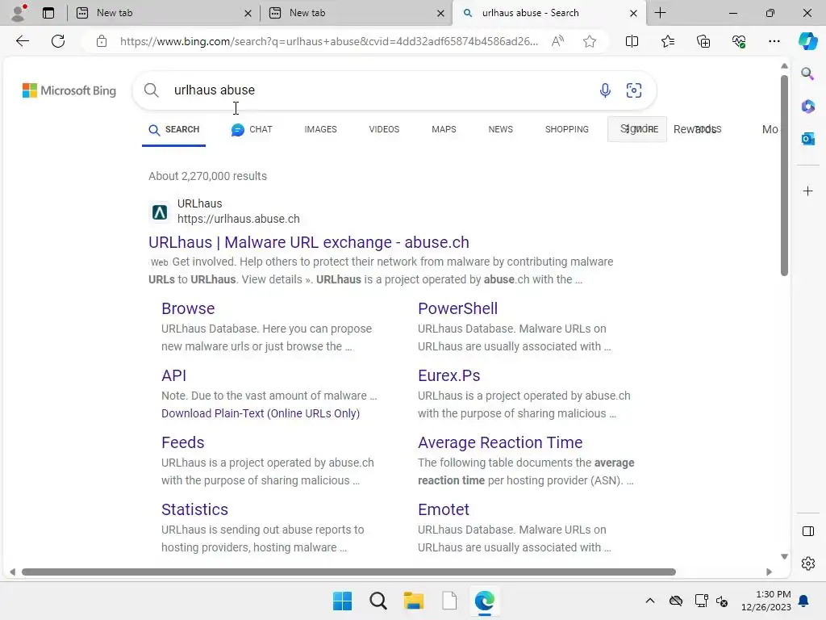Select the SEARCH tab

point(174,130)
